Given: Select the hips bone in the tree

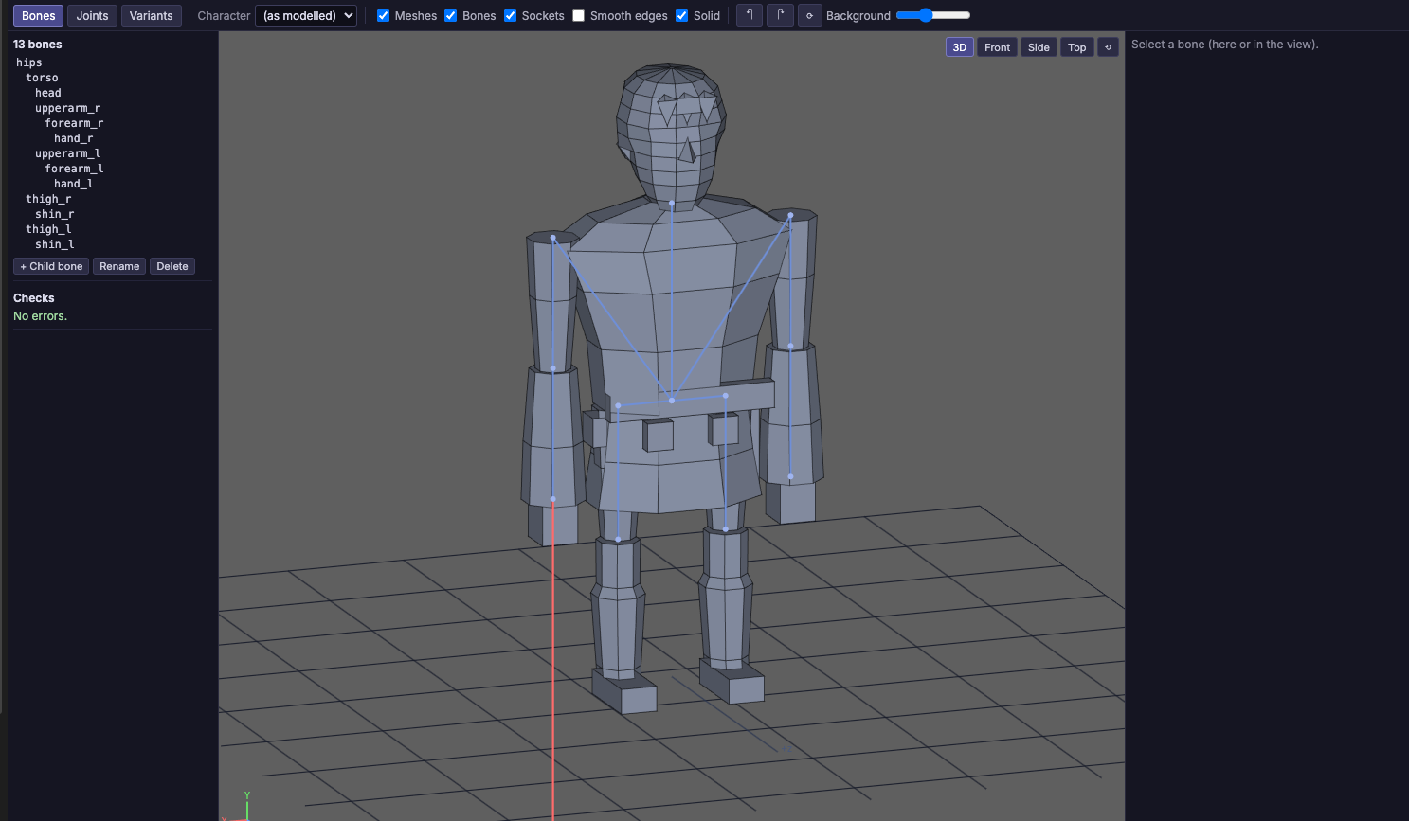Looking at the screenshot, I should pos(29,62).
